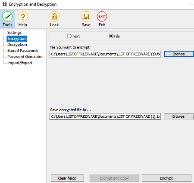Screen dimensions: 194x183
Task: Click the Encrypt button
Action: point(166,178)
